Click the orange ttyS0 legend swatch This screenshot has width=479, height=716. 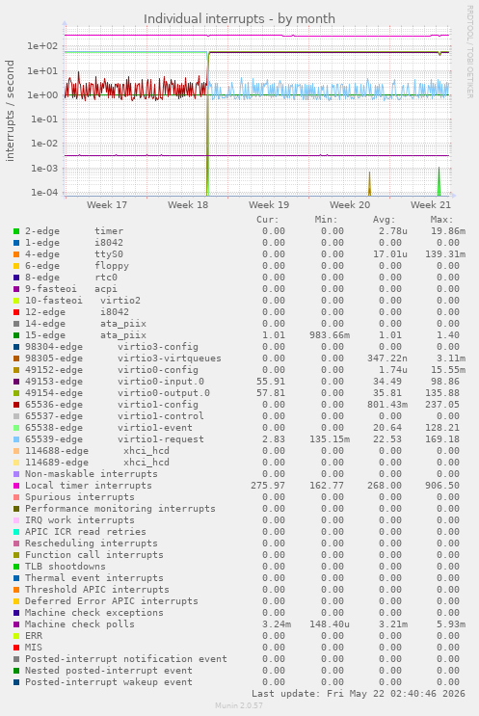coord(16,254)
